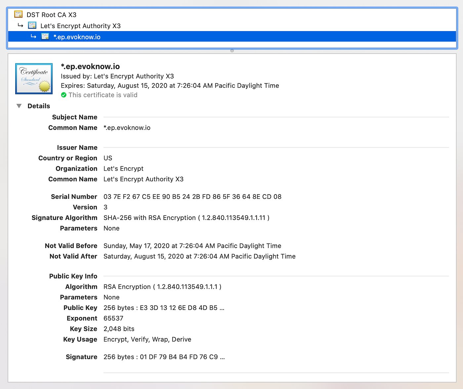Click Key Size value 2,048 bits
Viewport: 463px width, 389px height.
pyautogui.click(x=119, y=329)
